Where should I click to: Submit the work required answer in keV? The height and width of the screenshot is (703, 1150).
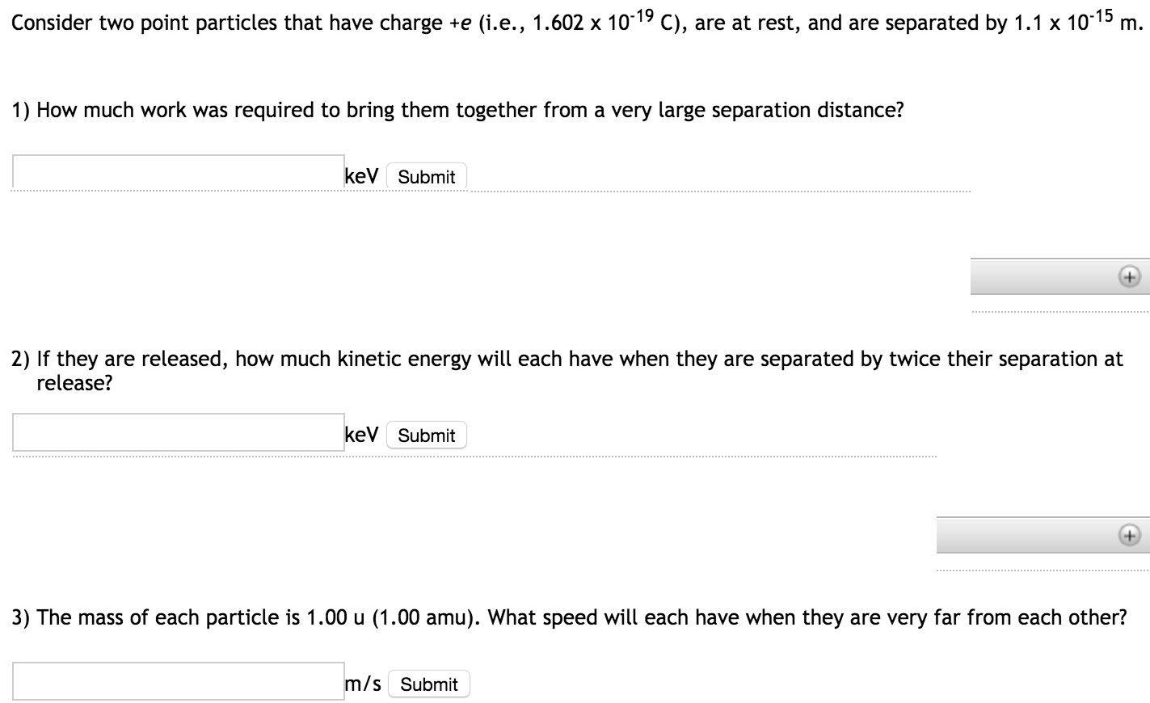pyautogui.click(x=427, y=176)
